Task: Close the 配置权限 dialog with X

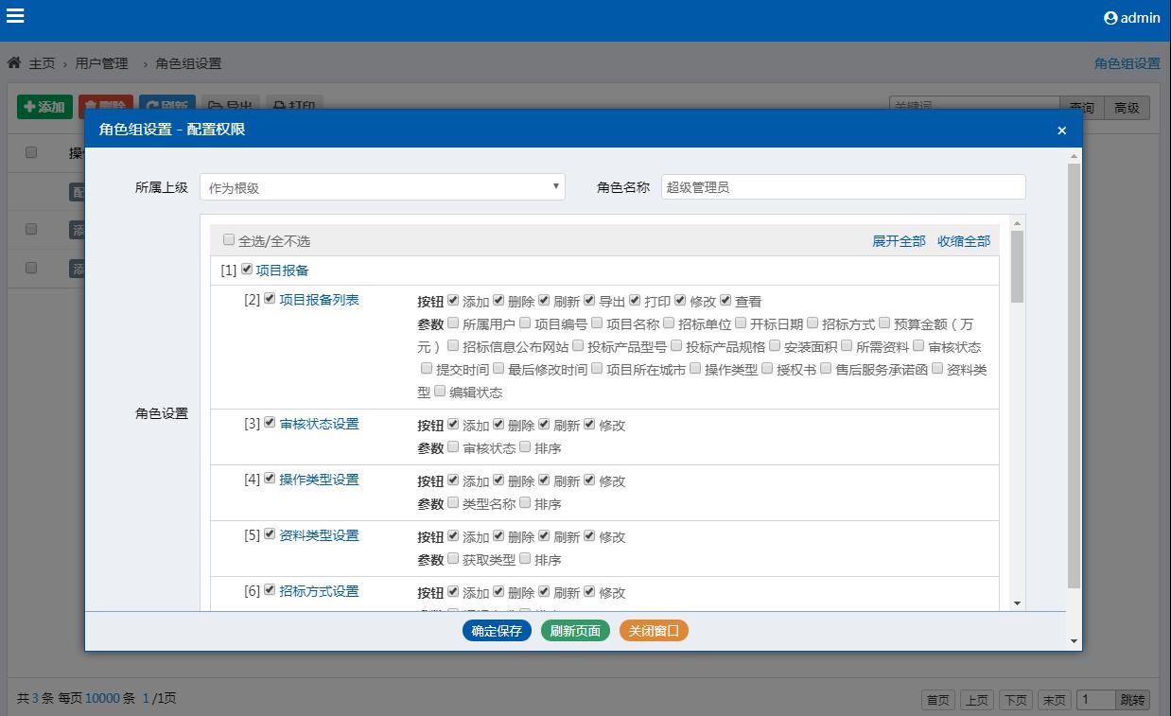Action: [x=1061, y=131]
